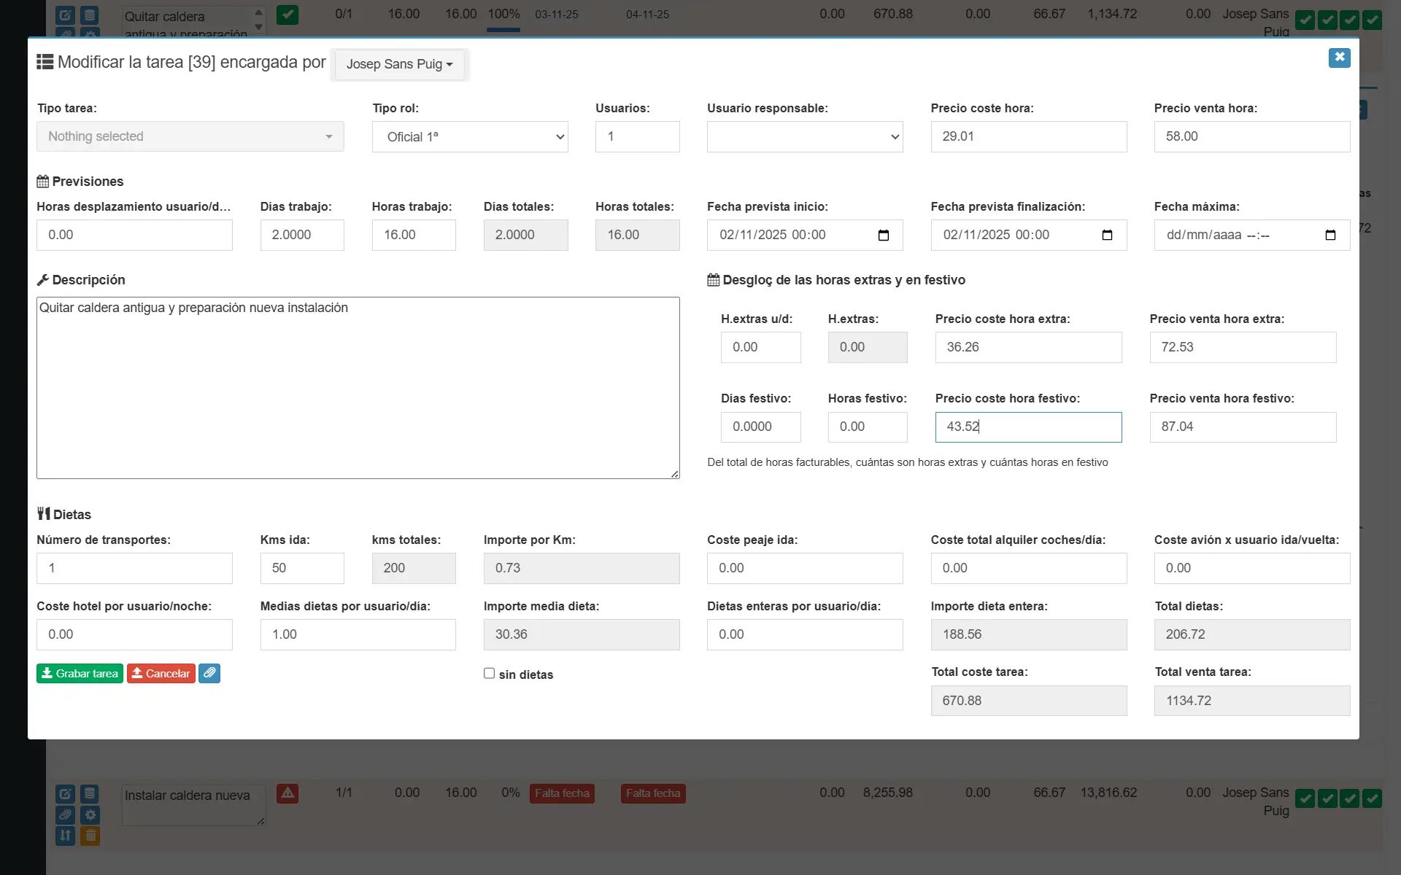Open calendar picker for Fecha prevista finalización
The width and height of the screenshot is (1401, 875).
(x=1107, y=235)
